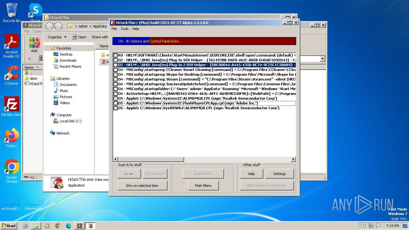The height and width of the screenshot is (230, 409).
Task: Launch Firefox from desktop
Action: [12, 138]
